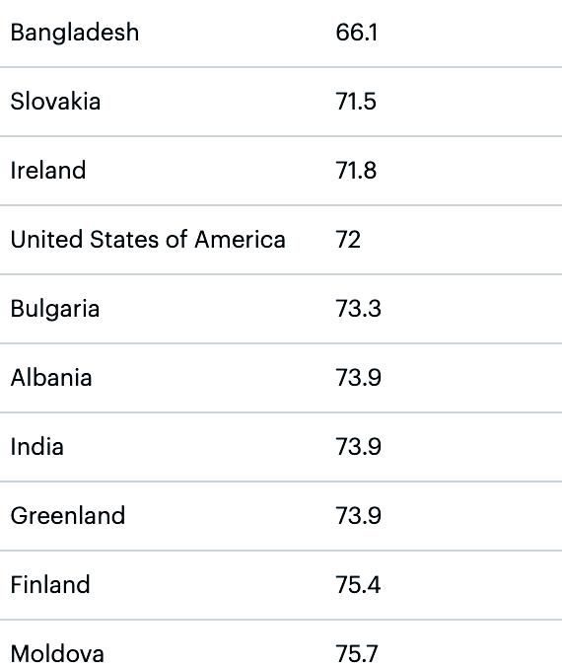This screenshot has width=562, height=668.
Task: Select United States of America label
Action: (148, 240)
